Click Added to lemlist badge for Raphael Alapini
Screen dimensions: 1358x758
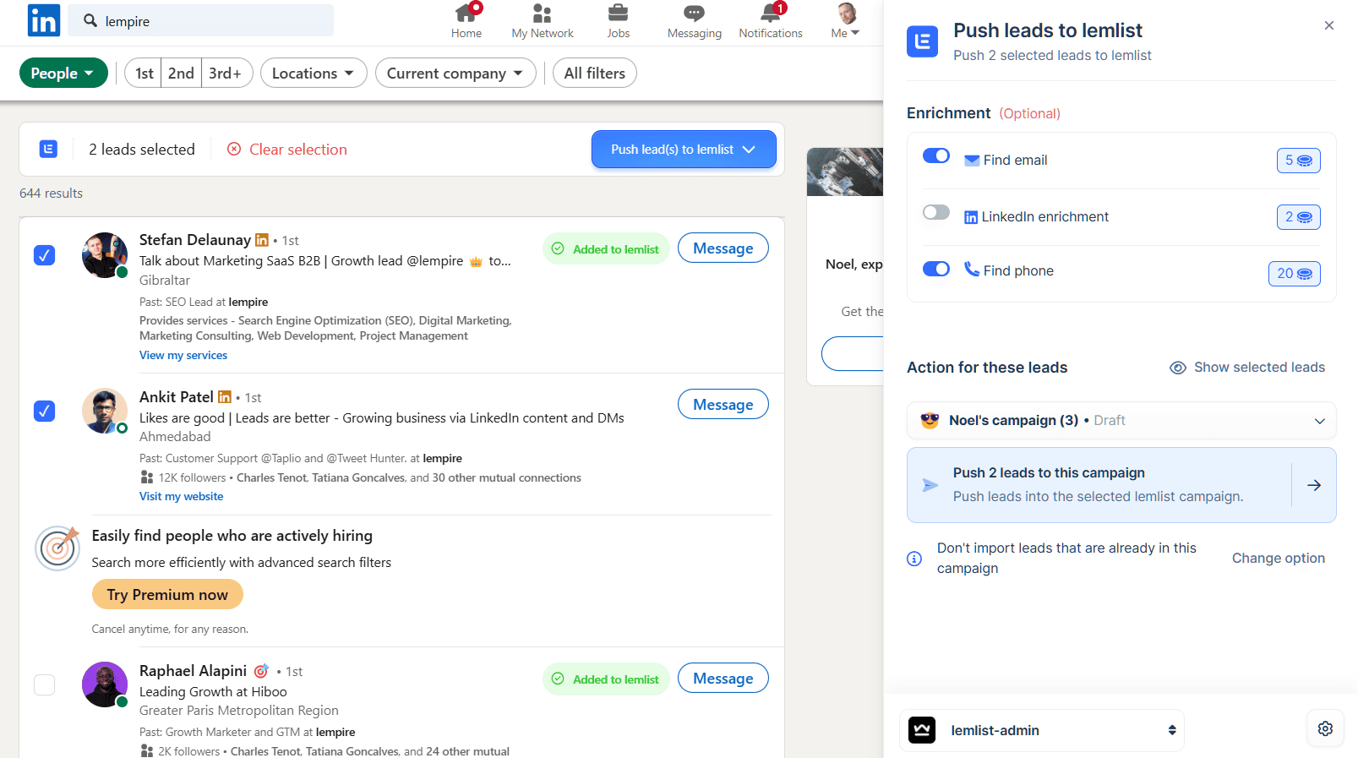(606, 679)
